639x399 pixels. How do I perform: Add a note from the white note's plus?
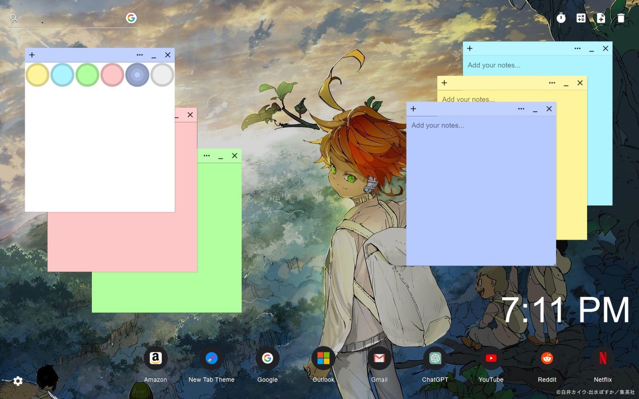coord(32,55)
